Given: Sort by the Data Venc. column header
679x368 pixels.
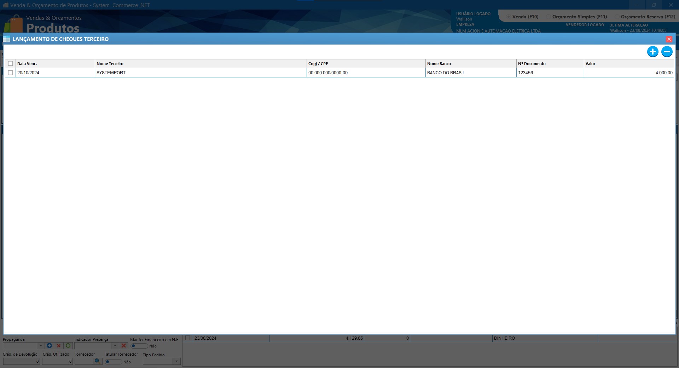Looking at the screenshot, I should click(x=55, y=64).
